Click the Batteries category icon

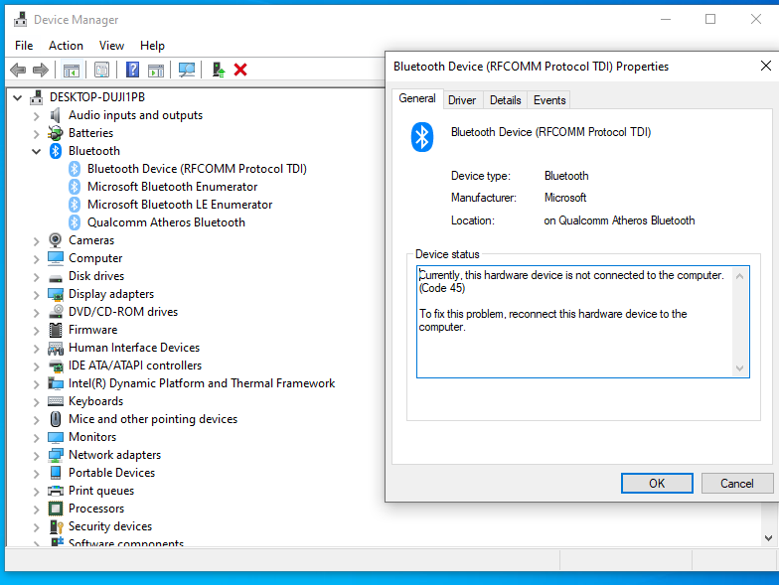click(x=56, y=133)
